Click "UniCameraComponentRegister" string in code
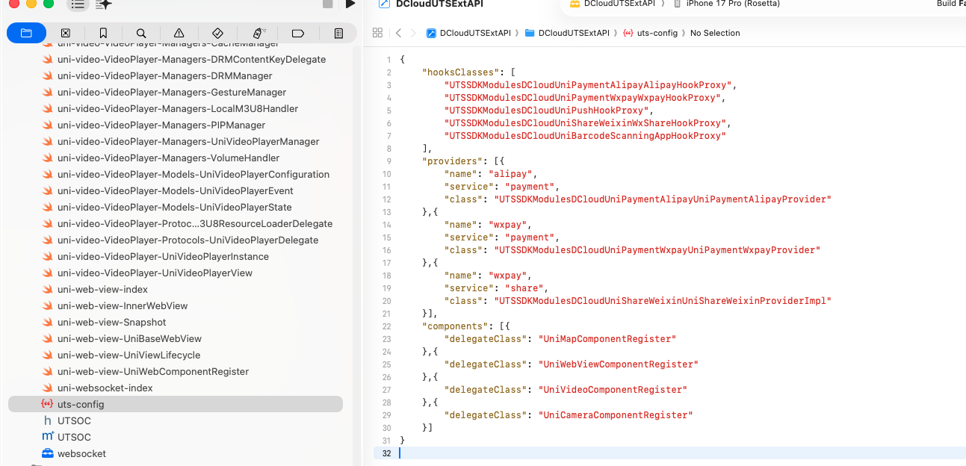 (616, 415)
